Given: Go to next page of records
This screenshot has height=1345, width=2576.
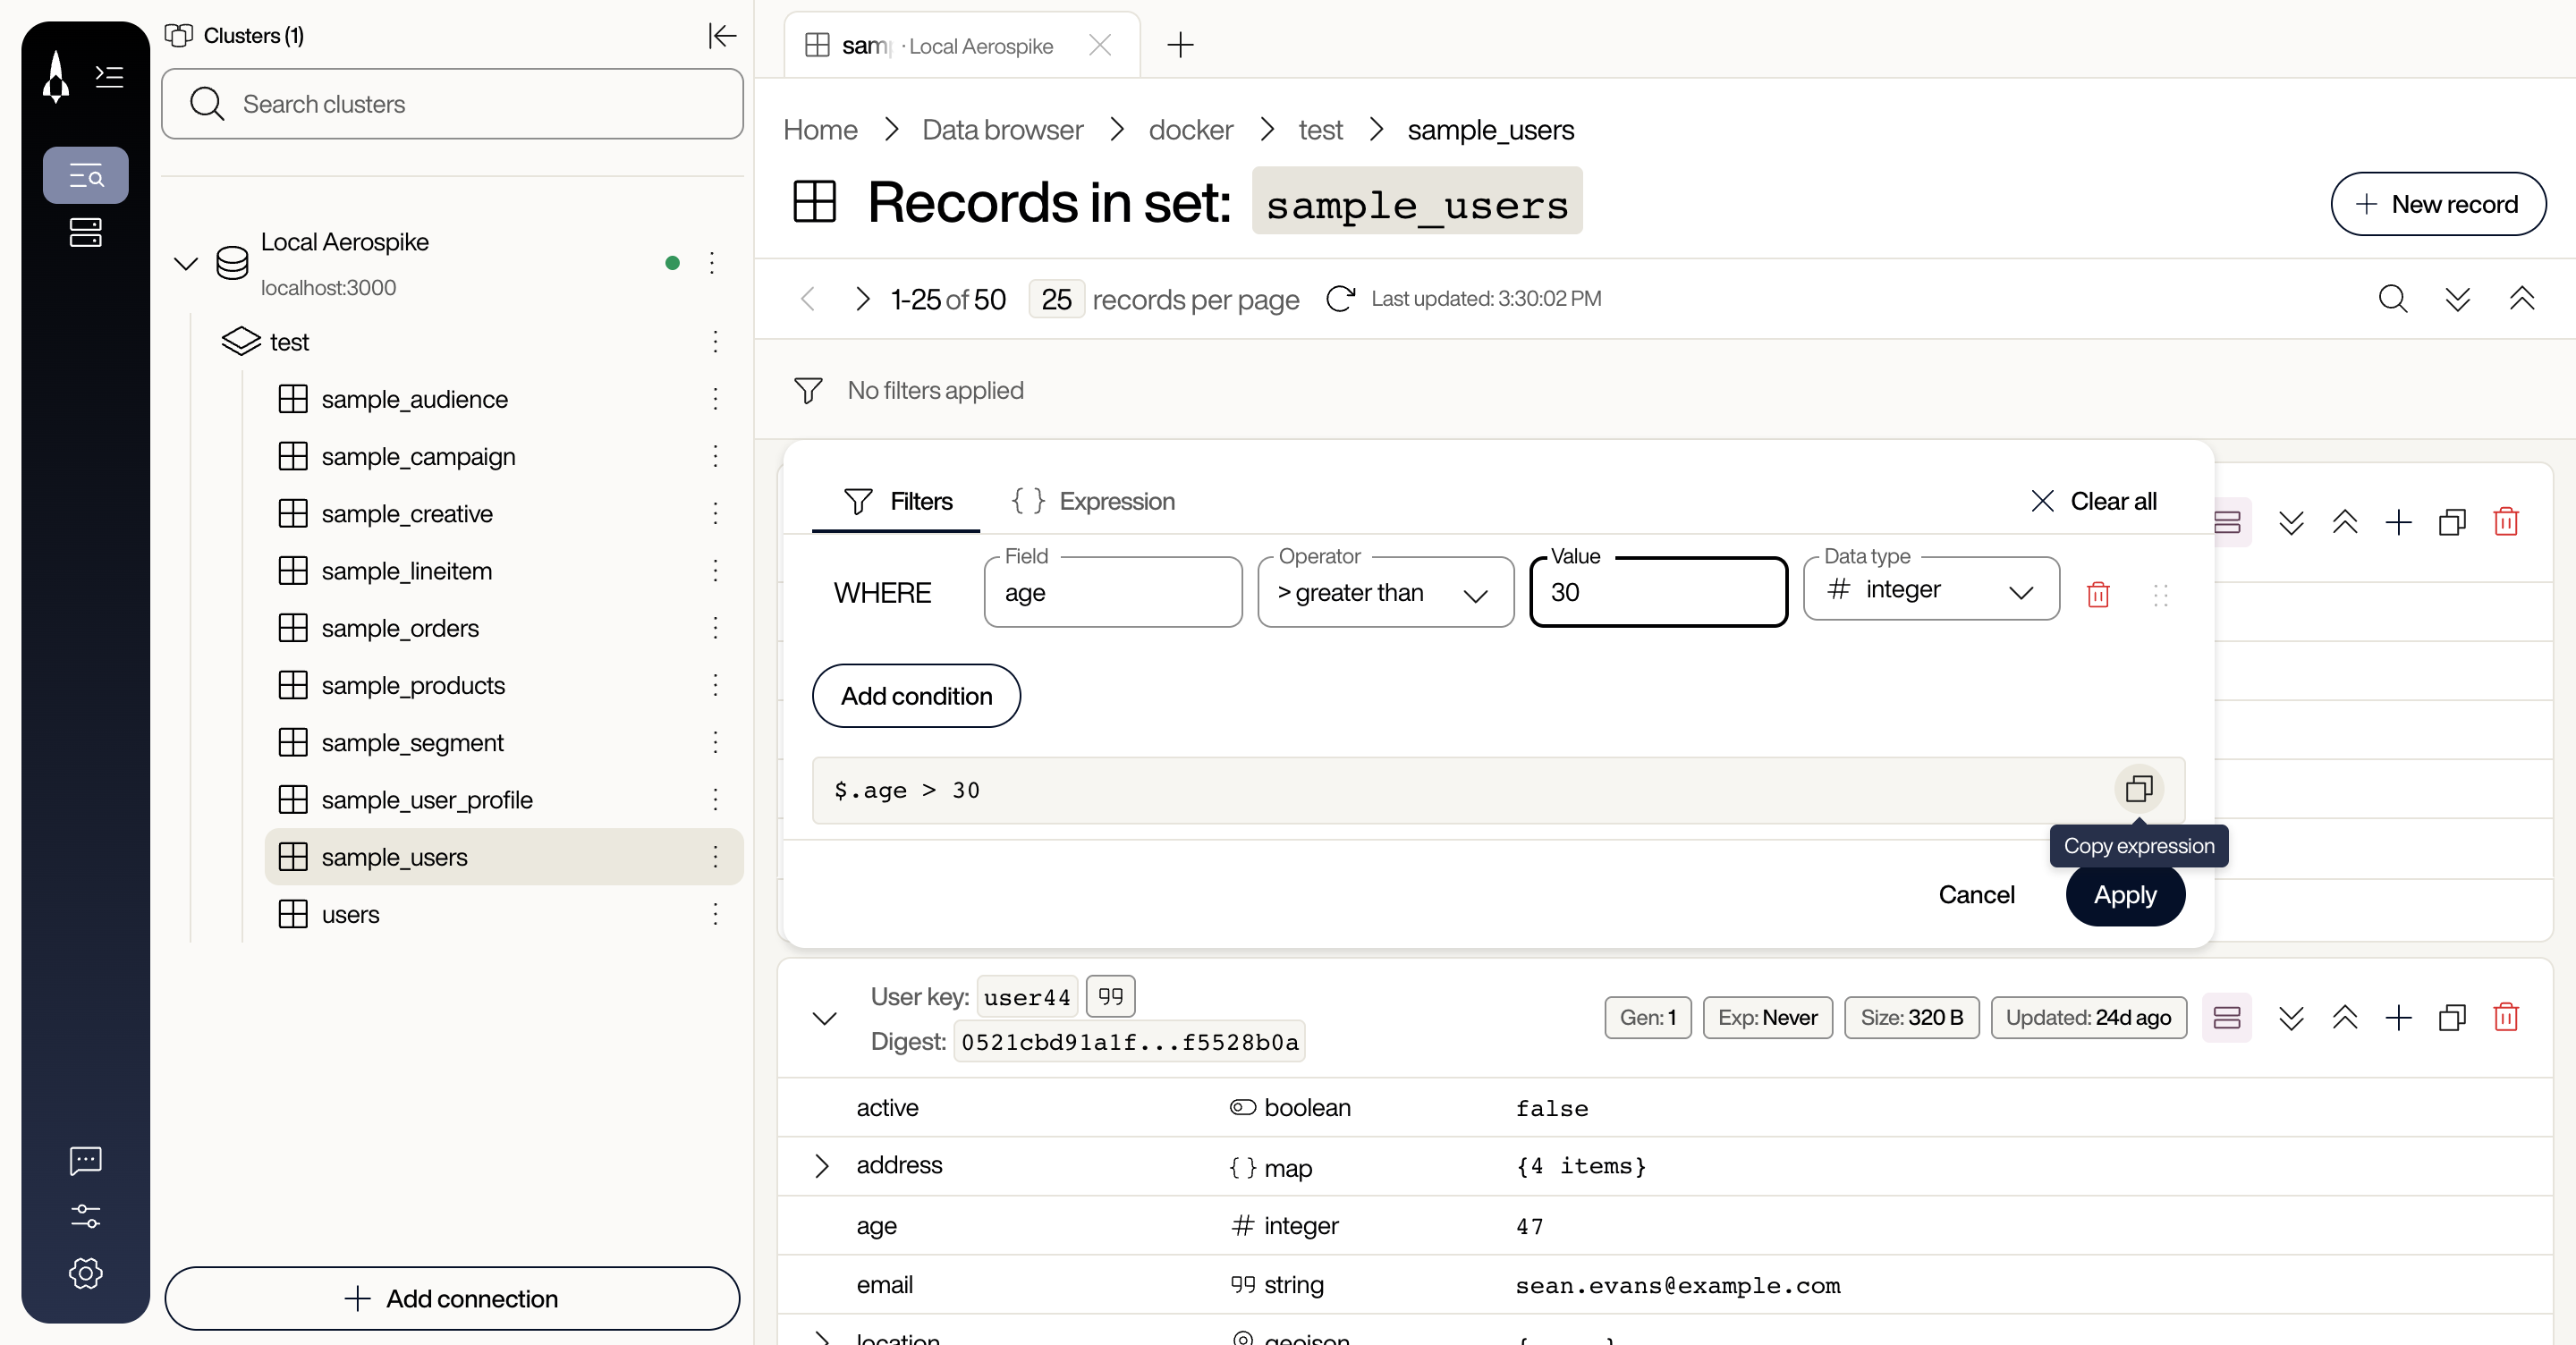Looking at the screenshot, I should point(861,299).
